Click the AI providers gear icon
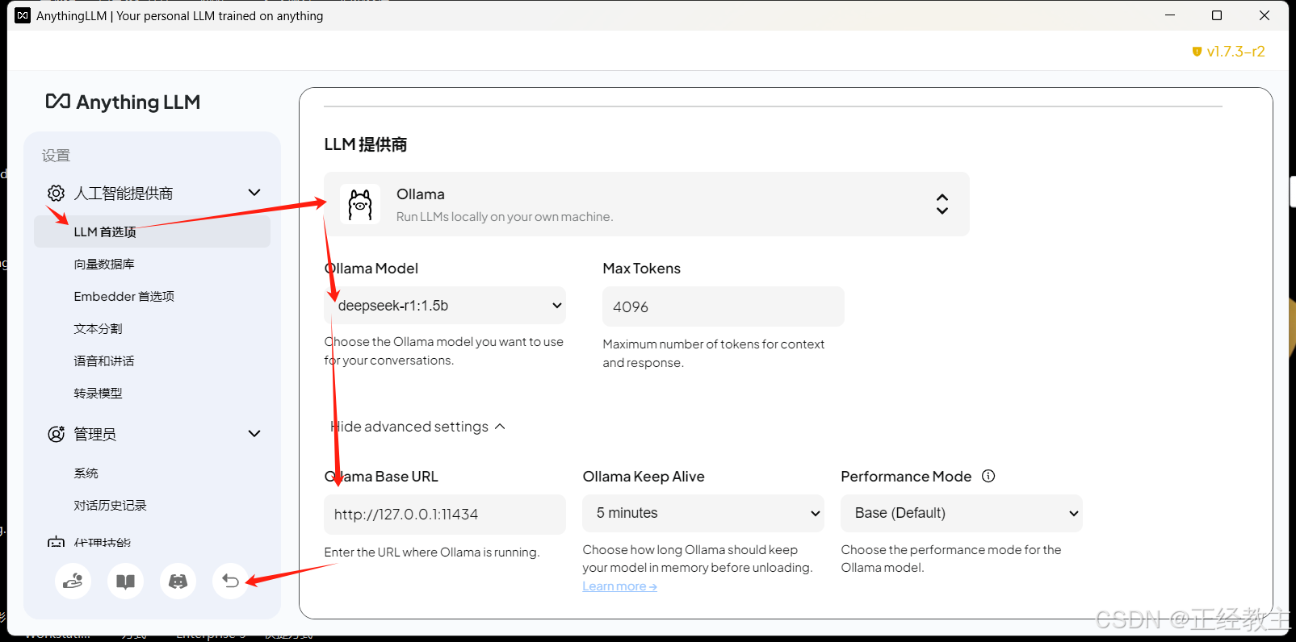The image size is (1296, 642). tap(56, 194)
